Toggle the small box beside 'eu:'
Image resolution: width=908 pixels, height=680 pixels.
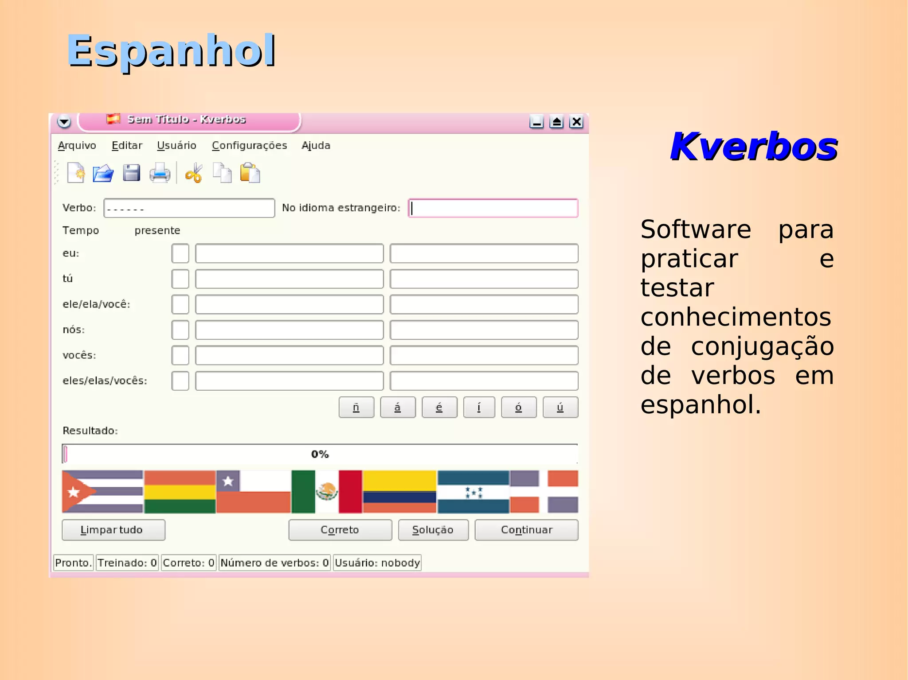180,253
